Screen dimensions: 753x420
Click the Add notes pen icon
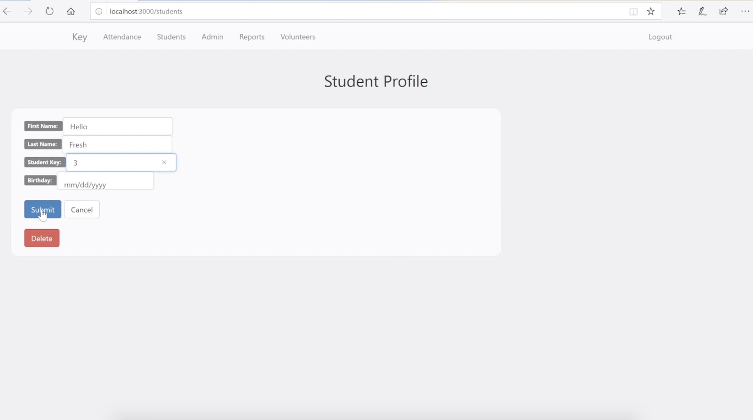(702, 11)
